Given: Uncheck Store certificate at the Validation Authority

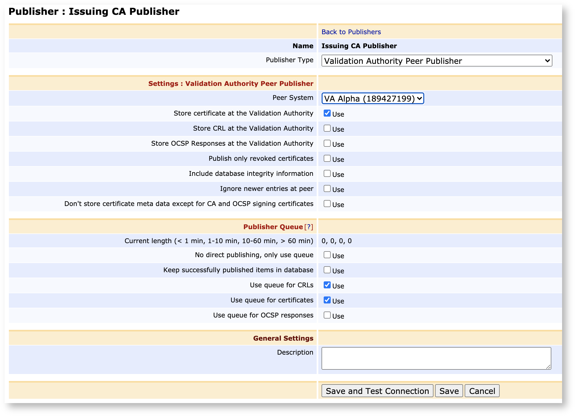Looking at the screenshot, I should point(327,113).
